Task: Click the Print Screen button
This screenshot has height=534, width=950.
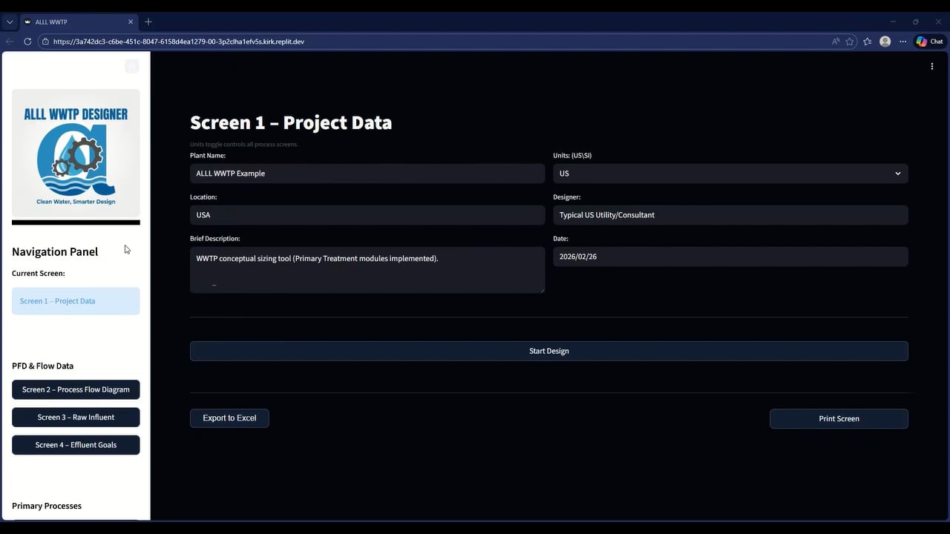Action: [839, 419]
